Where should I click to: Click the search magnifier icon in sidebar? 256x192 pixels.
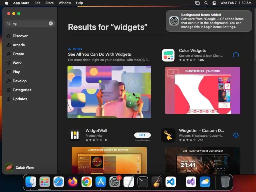pos(8,23)
